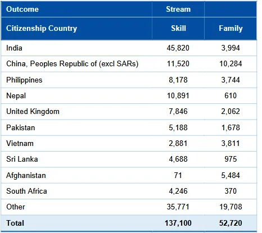Click the Philippines row label

(x=24, y=80)
